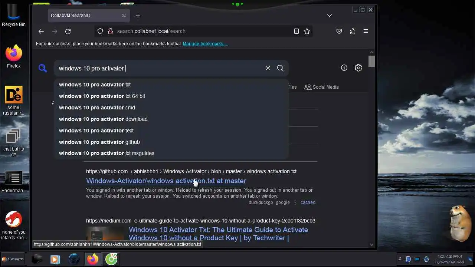
Task: Reload the current page
Action: point(68,32)
